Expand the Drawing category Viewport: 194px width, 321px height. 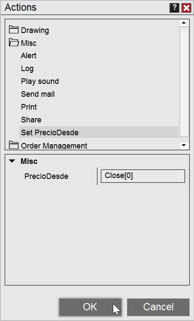click(x=35, y=30)
